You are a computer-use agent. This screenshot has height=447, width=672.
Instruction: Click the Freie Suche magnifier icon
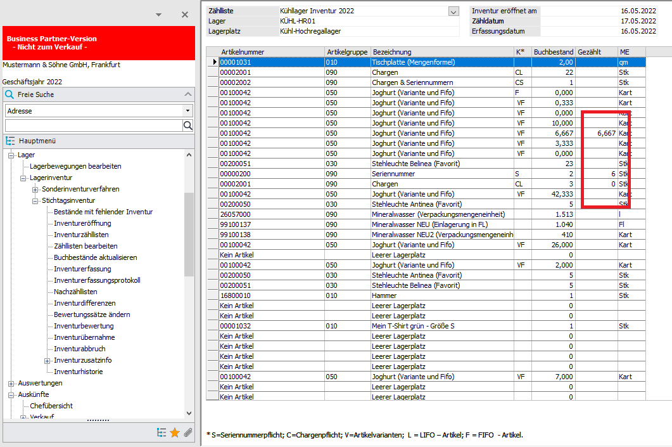point(10,94)
